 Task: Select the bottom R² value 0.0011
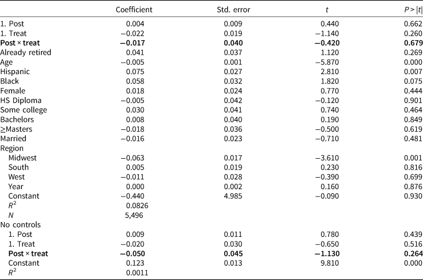point(137,273)
